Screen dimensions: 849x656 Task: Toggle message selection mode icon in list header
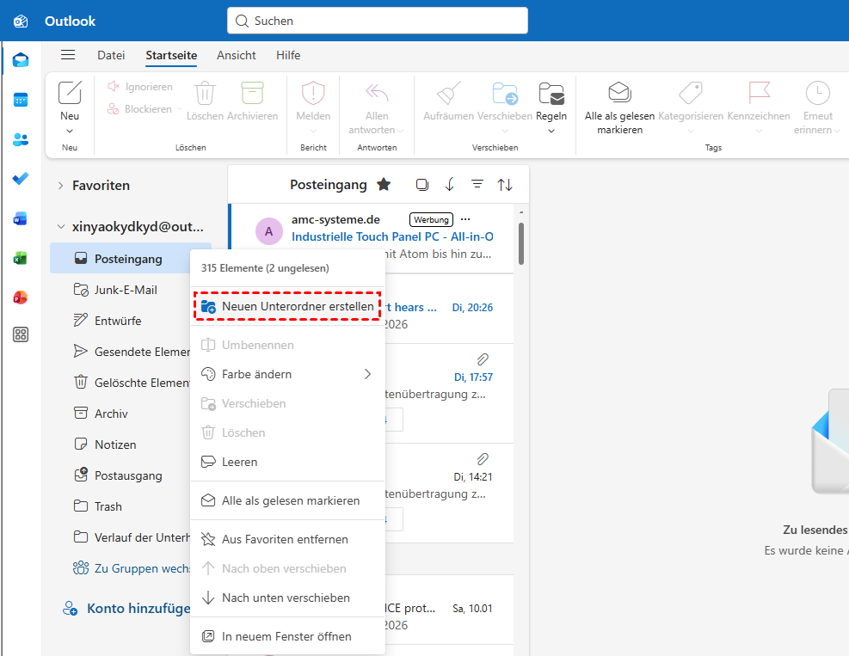[421, 185]
